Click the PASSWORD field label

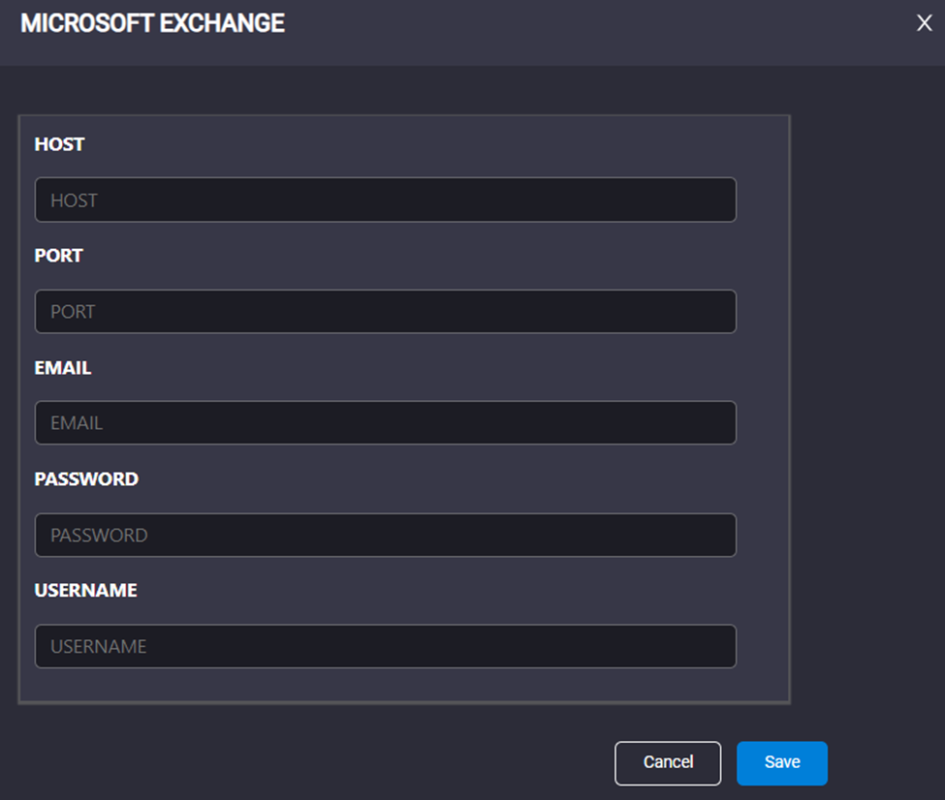86,478
